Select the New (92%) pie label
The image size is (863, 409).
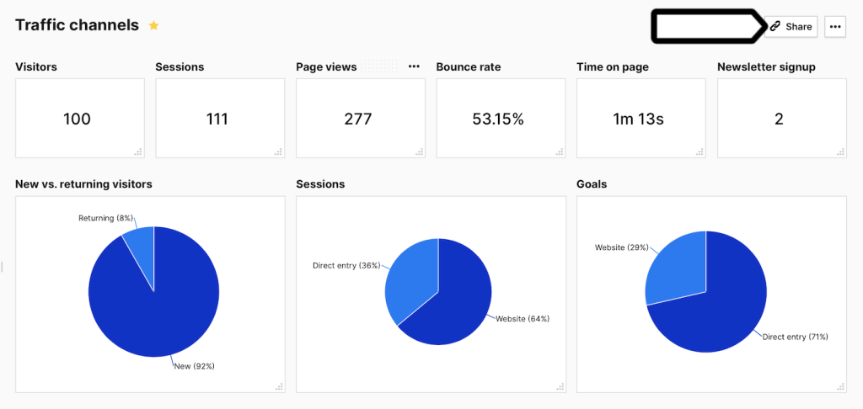coord(195,366)
